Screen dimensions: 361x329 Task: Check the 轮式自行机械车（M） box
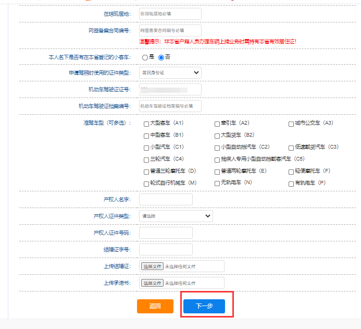(x=146, y=184)
